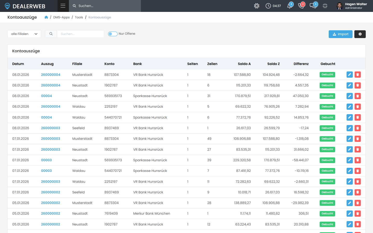The image size is (373, 233).
Task: Sort by the Saldo A column header
Action: point(244,64)
